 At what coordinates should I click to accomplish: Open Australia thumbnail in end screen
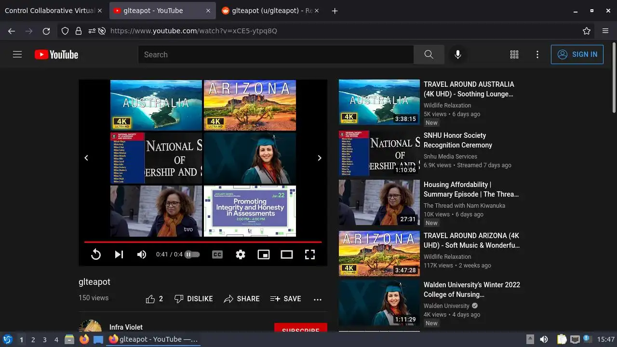(x=156, y=105)
